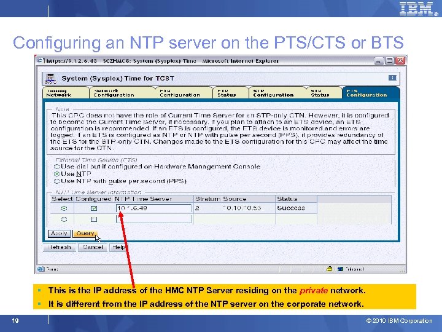Click the security lock icon in the status bar

(x=329, y=269)
